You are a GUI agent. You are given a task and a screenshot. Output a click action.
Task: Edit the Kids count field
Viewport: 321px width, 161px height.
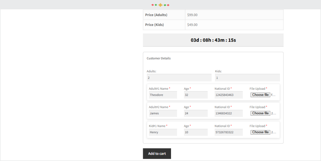point(247,78)
